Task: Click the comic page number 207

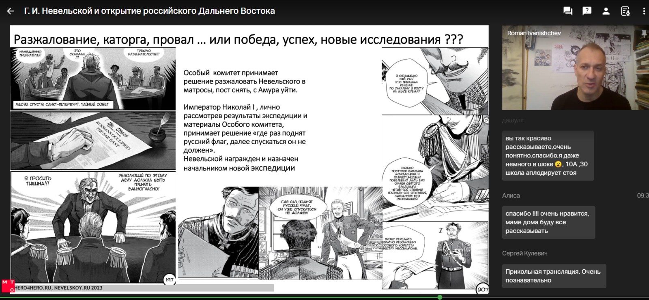Action: point(482,289)
